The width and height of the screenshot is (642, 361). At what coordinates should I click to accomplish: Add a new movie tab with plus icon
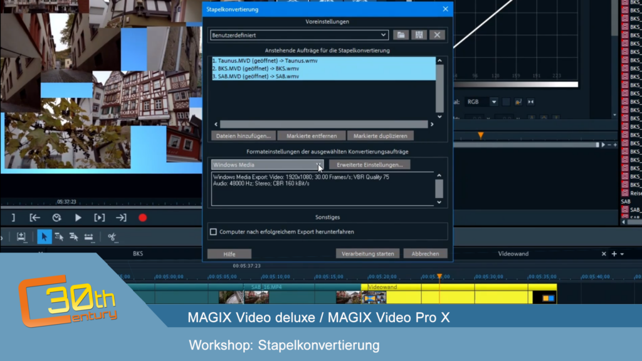pyautogui.click(x=614, y=254)
